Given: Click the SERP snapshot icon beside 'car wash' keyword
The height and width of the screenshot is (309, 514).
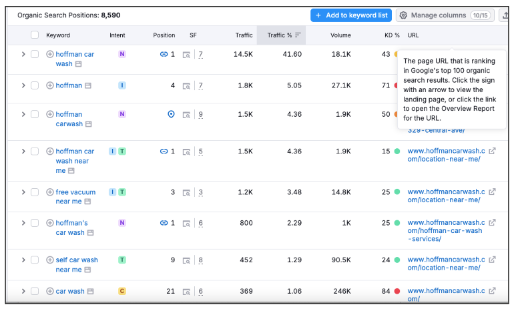Looking at the screenshot, I should pyautogui.click(x=88, y=292).
